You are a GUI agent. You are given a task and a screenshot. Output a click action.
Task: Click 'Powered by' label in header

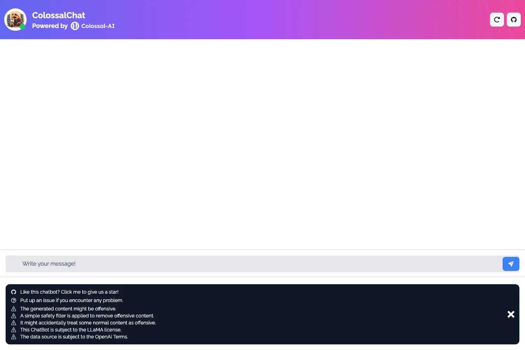tap(50, 26)
